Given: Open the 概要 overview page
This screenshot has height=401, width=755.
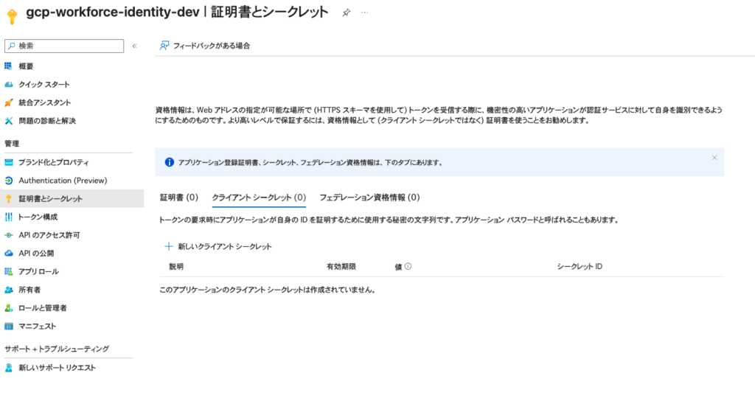Looking at the screenshot, I should (26, 66).
